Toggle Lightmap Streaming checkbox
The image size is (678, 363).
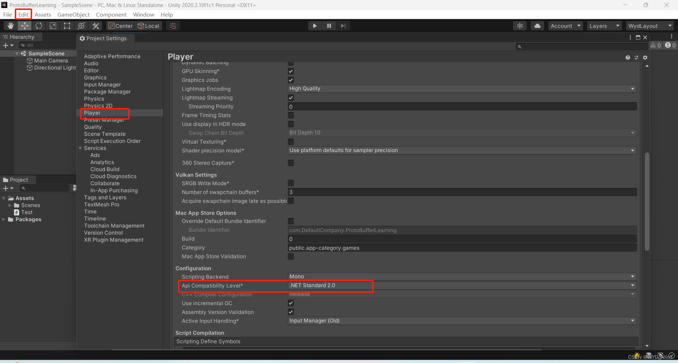click(x=291, y=98)
